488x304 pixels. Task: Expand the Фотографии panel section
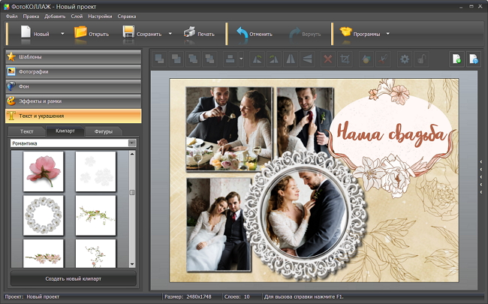[73, 71]
